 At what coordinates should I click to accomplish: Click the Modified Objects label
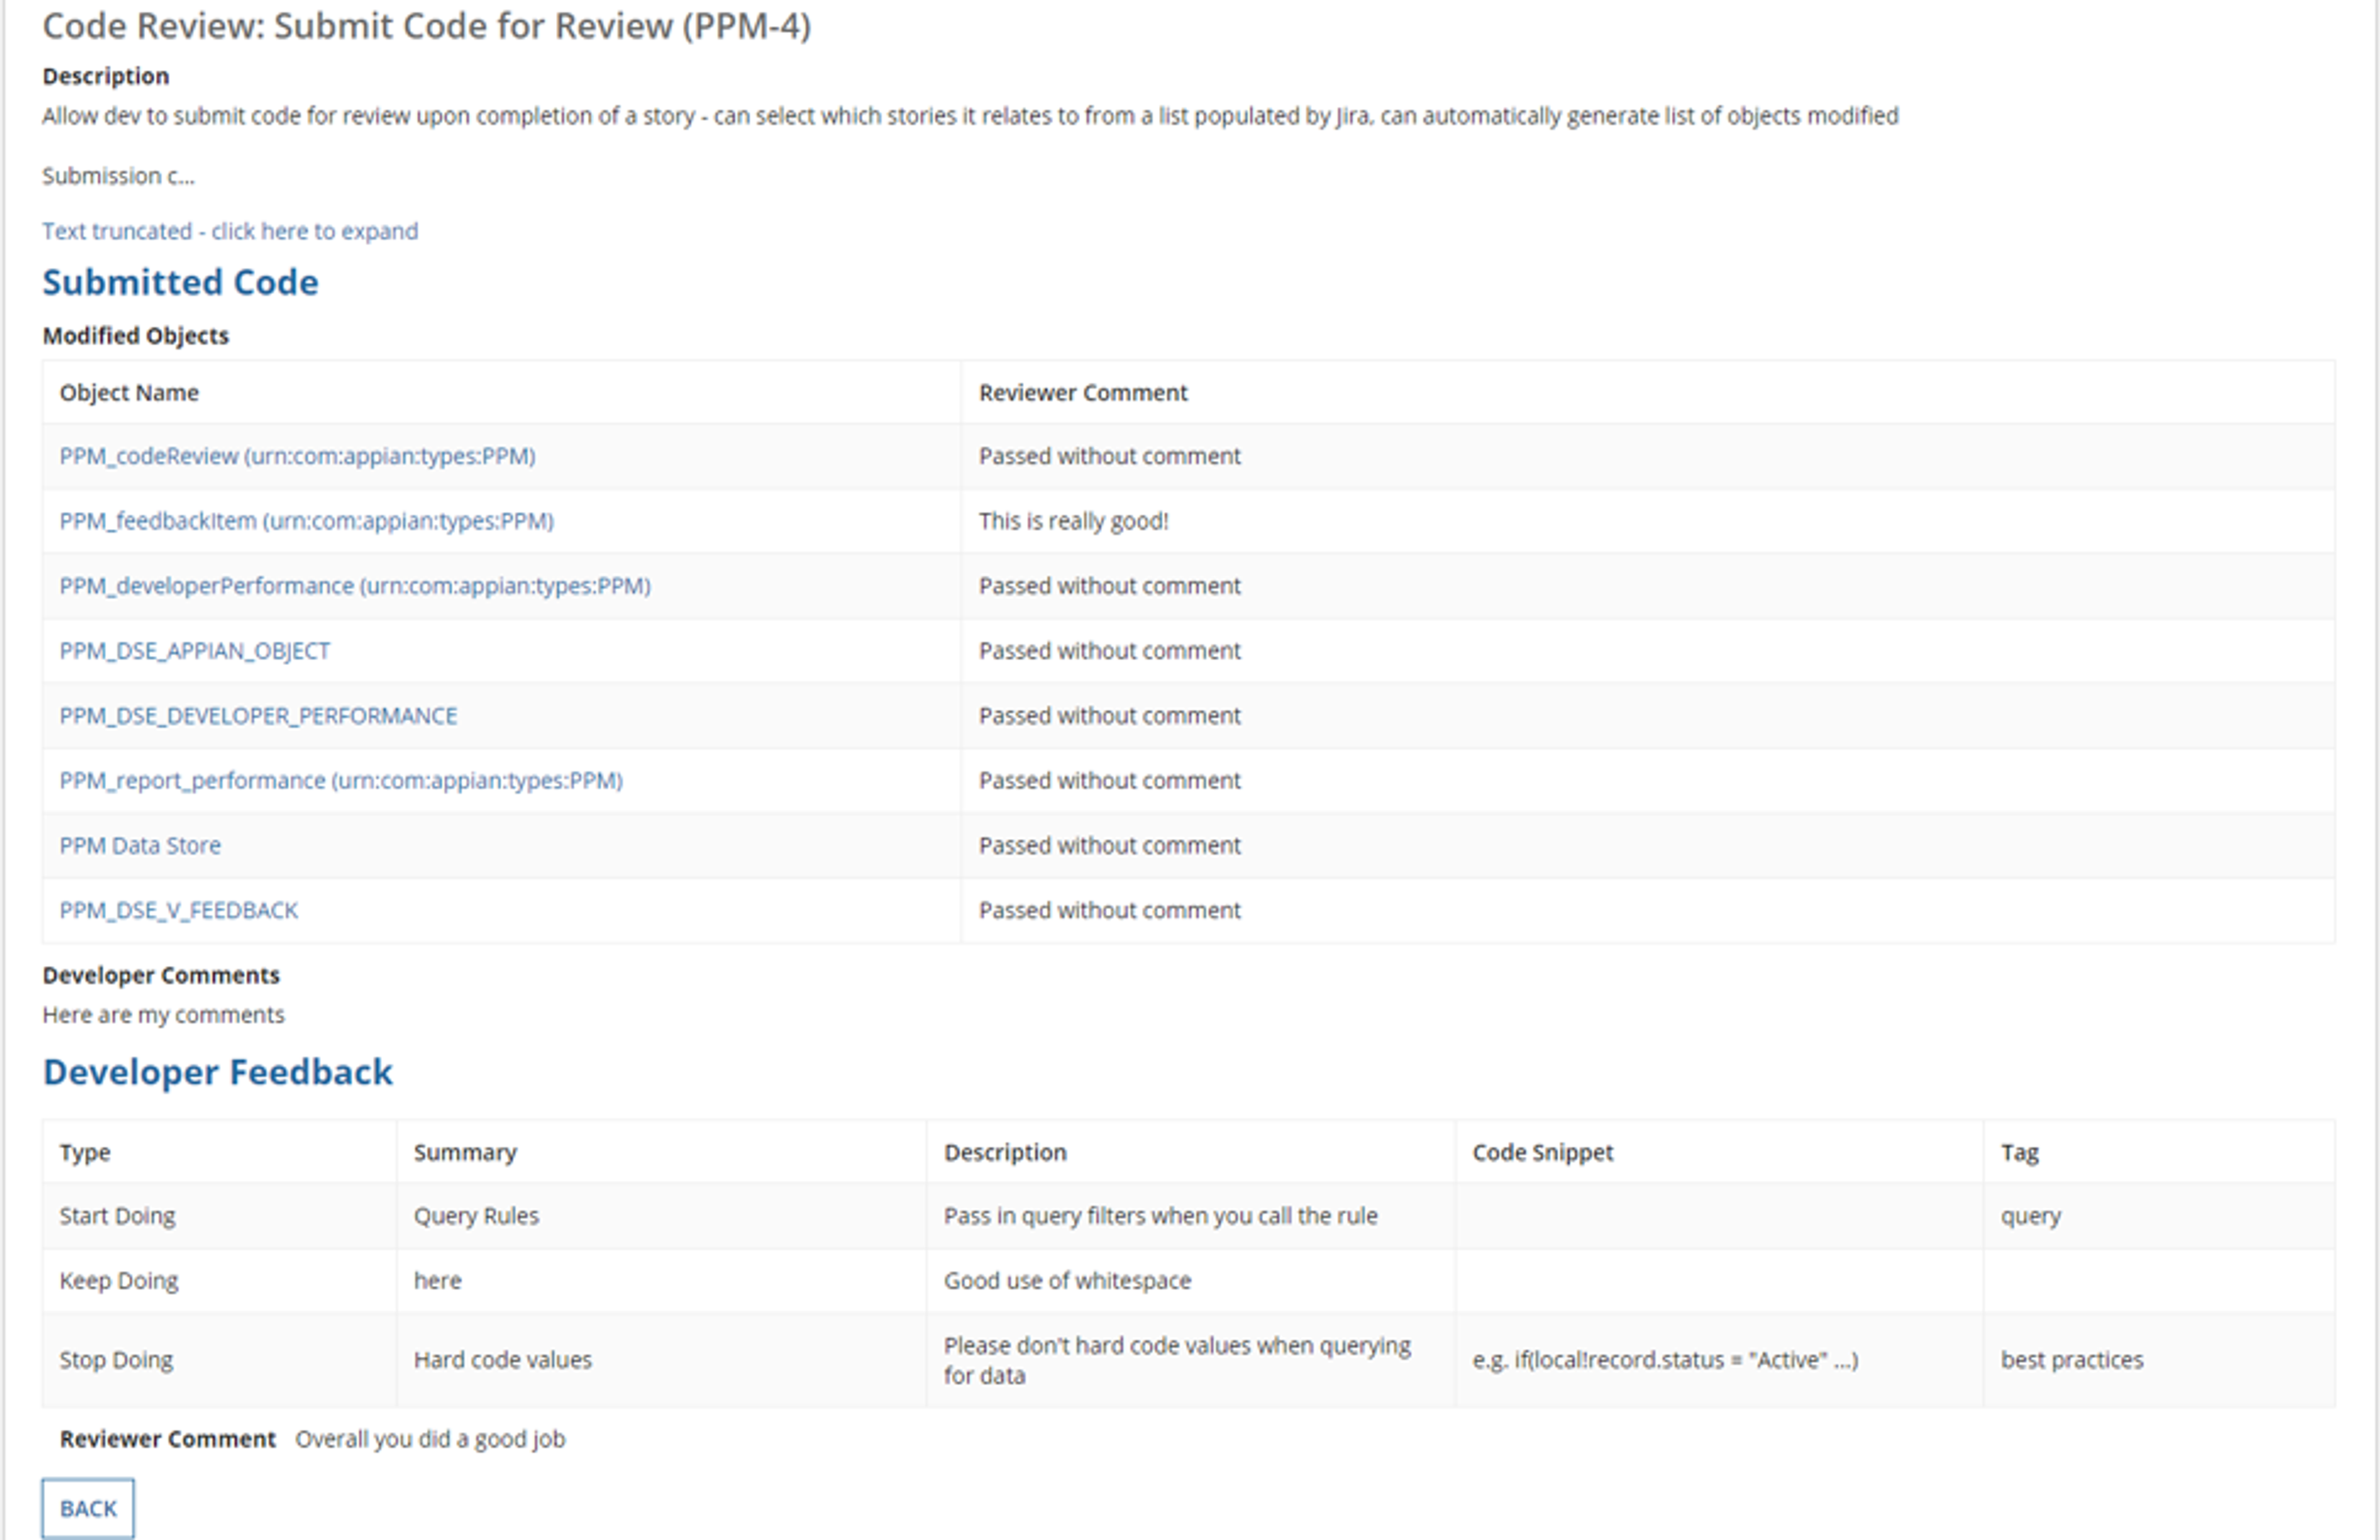point(135,336)
